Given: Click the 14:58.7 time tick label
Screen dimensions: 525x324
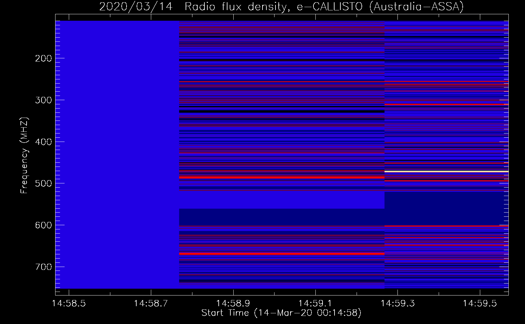Looking at the screenshot, I should (x=151, y=304).
